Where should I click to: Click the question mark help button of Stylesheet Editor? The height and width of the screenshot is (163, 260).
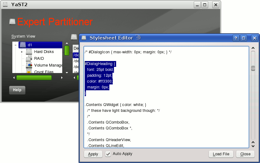coord(236,38)
